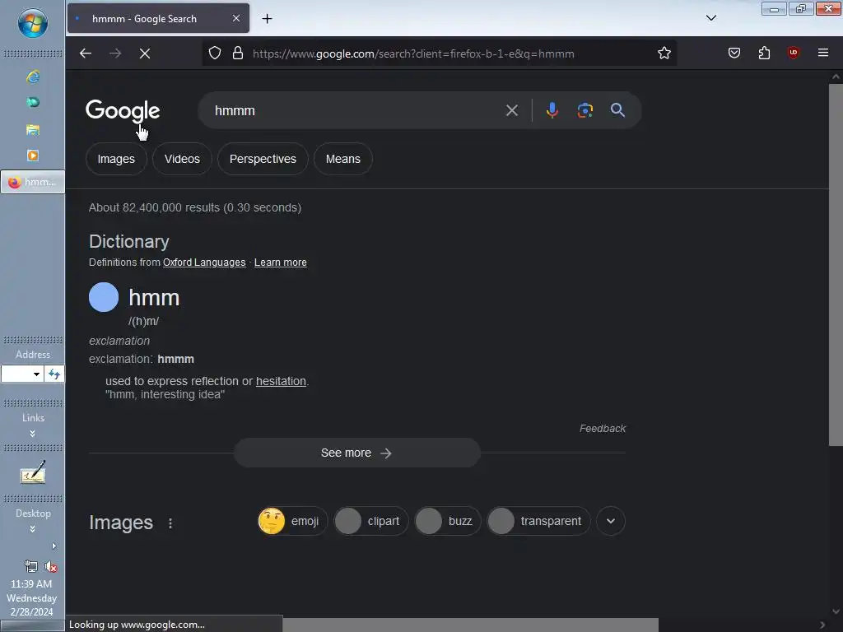
Task: Expand the Desktop toolbar chevron
Action: tap(33, 529)
